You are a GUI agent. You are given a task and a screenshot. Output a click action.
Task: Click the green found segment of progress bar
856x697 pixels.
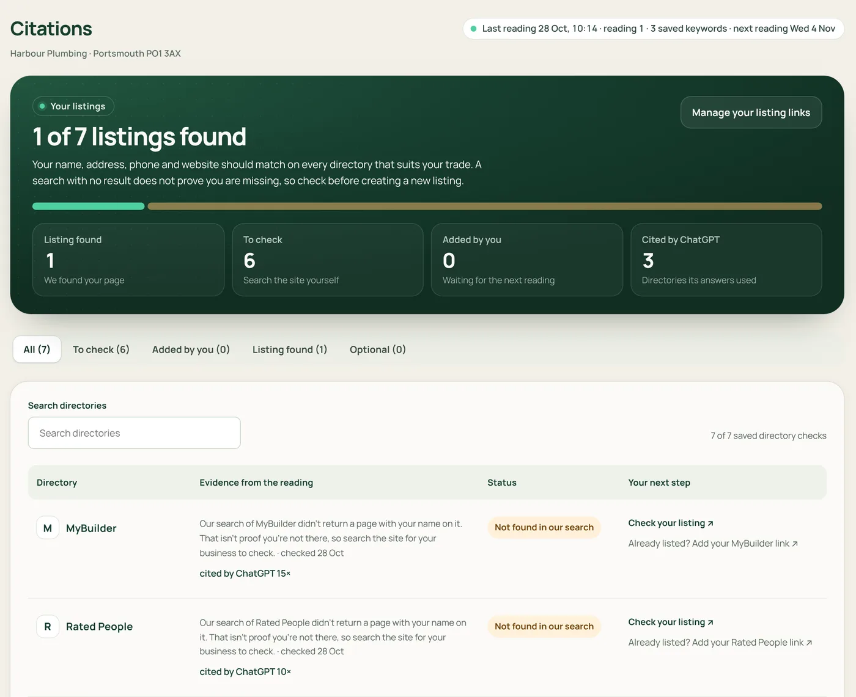[89, 206]
